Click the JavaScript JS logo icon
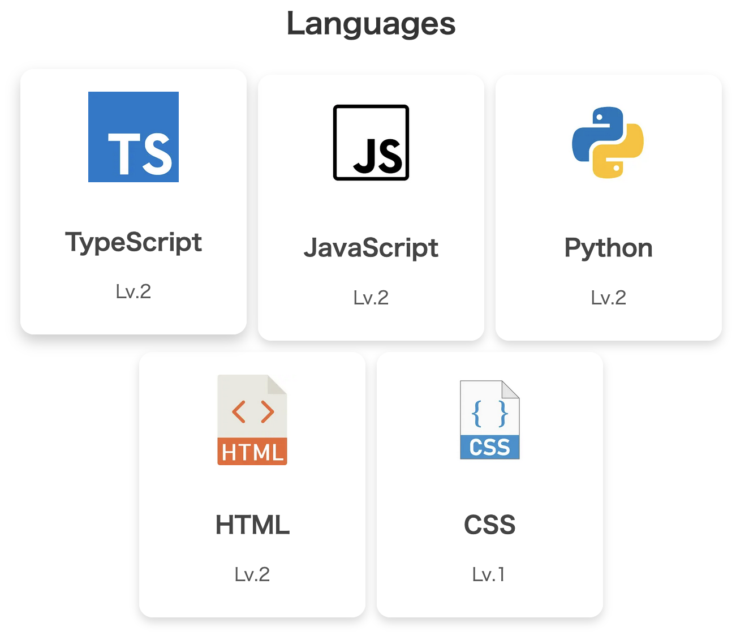 [x=371, y=143]
